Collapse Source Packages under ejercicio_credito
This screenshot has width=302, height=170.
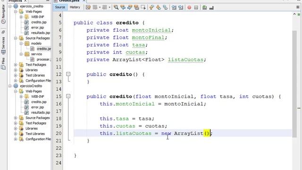16,38
